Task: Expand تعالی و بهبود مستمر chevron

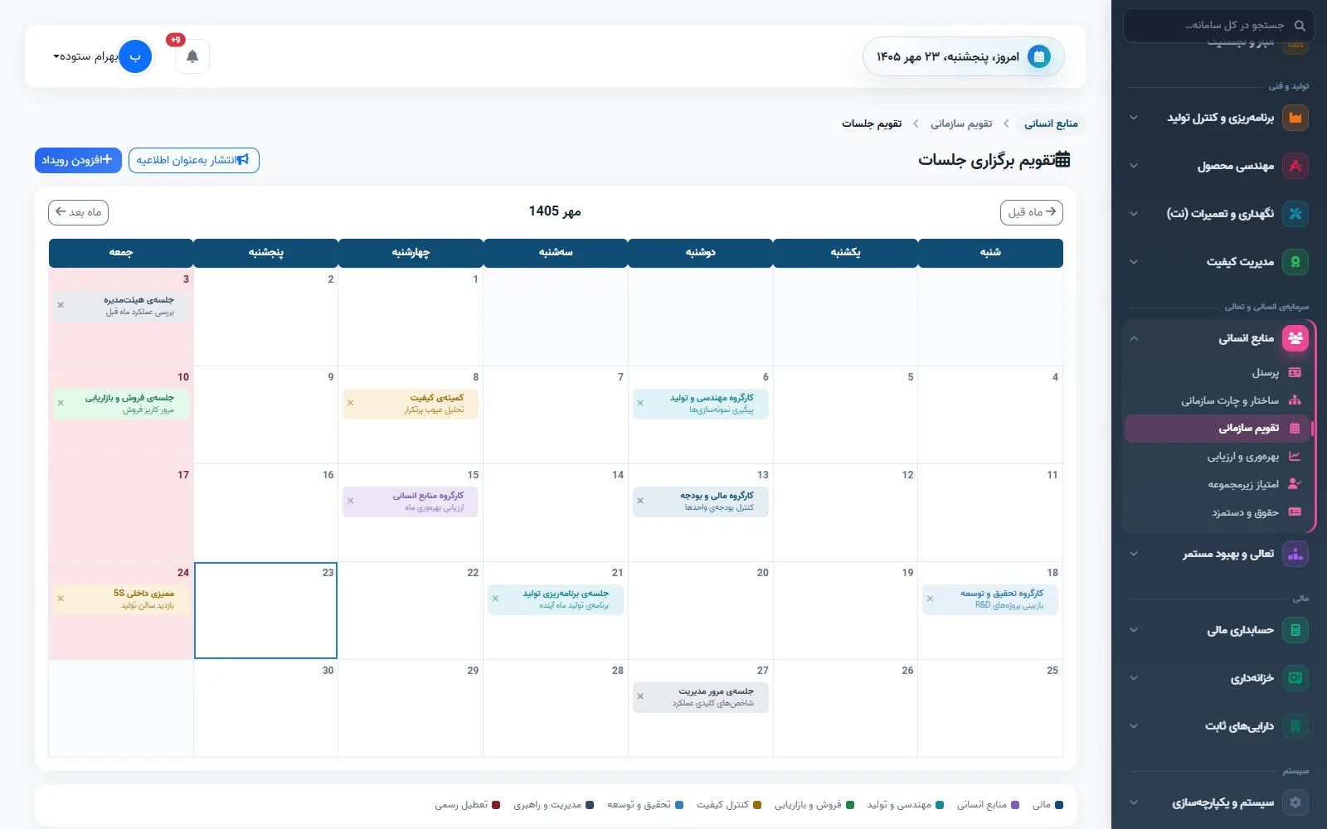Action: (1134, 554)
